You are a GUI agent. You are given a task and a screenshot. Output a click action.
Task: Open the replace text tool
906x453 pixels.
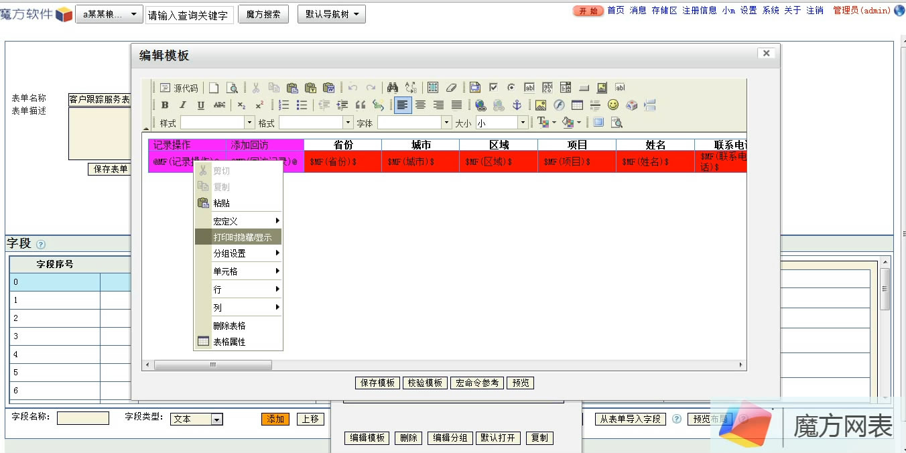[x=411, y=88]
